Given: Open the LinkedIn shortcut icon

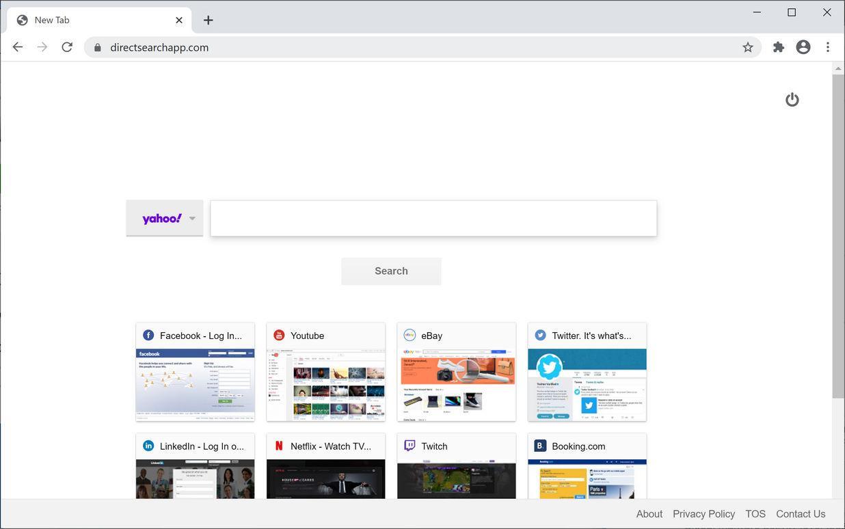Looking at the screenshot, I should click(x=148, y=446).
